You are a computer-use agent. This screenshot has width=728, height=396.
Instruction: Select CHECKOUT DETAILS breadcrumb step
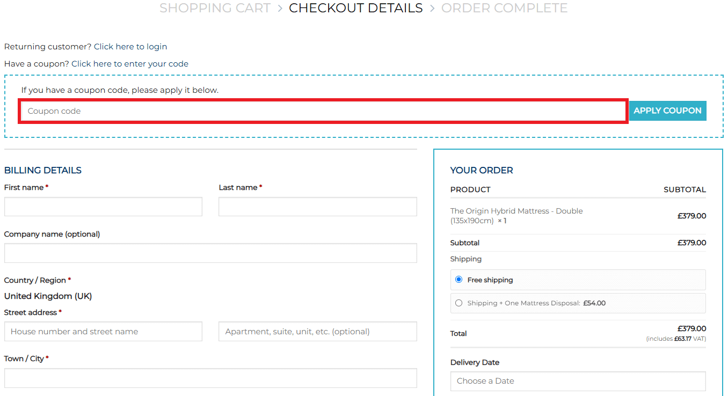coord(356,8)
